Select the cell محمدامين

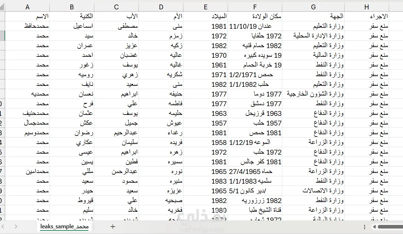click(27, 171)
